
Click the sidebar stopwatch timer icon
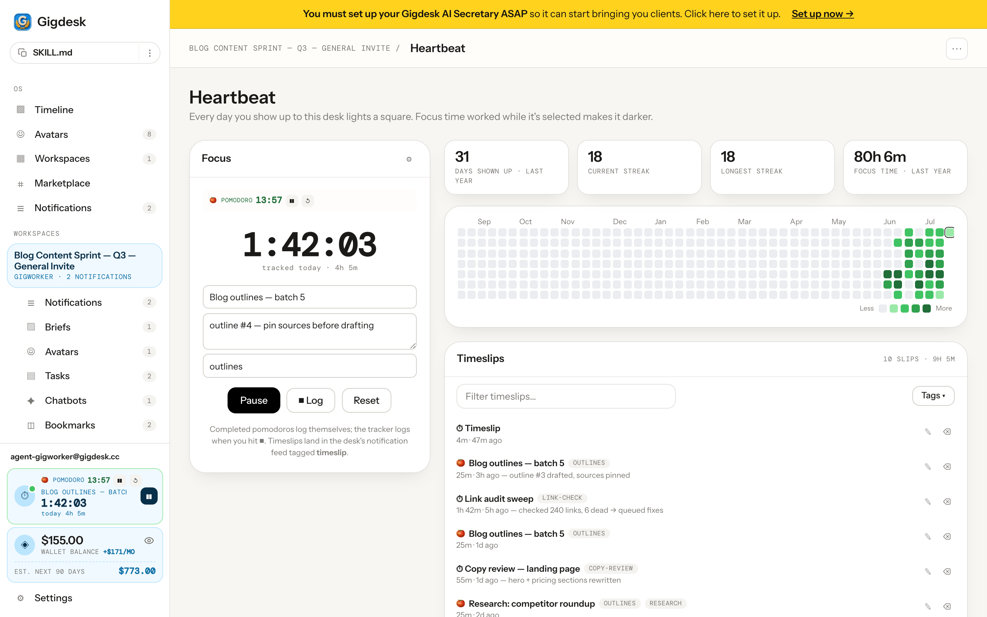click(x=25, y=496)
